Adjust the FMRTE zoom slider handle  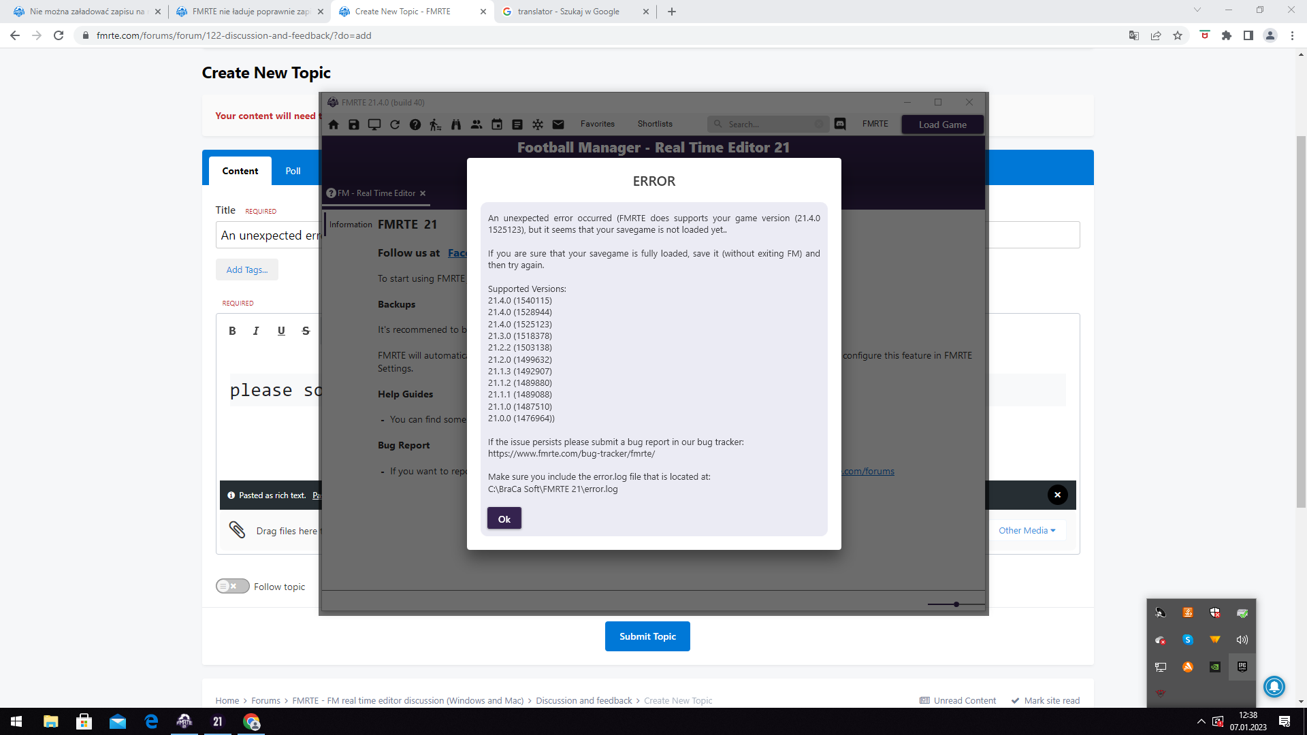pyautogui.click(x=956, y=604)
